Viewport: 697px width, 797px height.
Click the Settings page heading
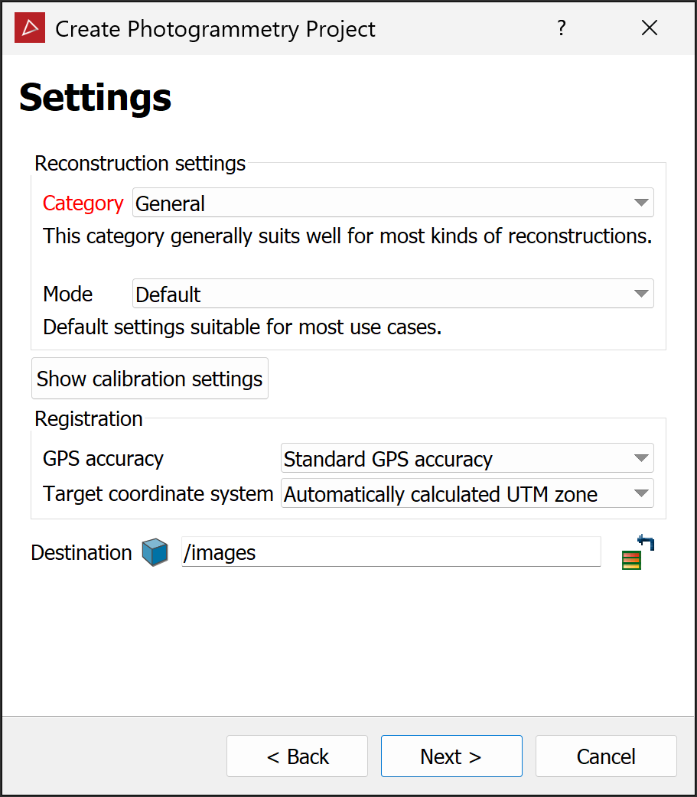pyautogui.click(x=95, y=98)
